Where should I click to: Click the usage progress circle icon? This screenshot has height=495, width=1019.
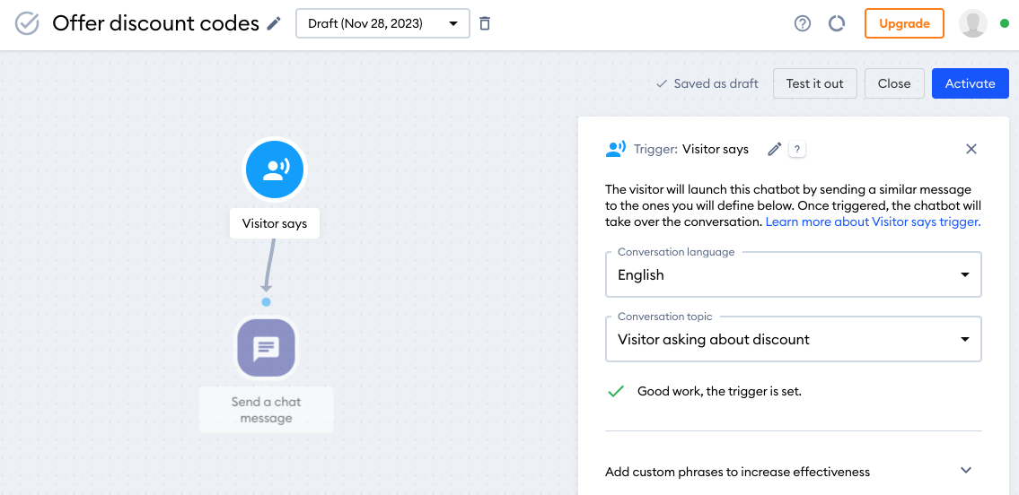[837, 23]
